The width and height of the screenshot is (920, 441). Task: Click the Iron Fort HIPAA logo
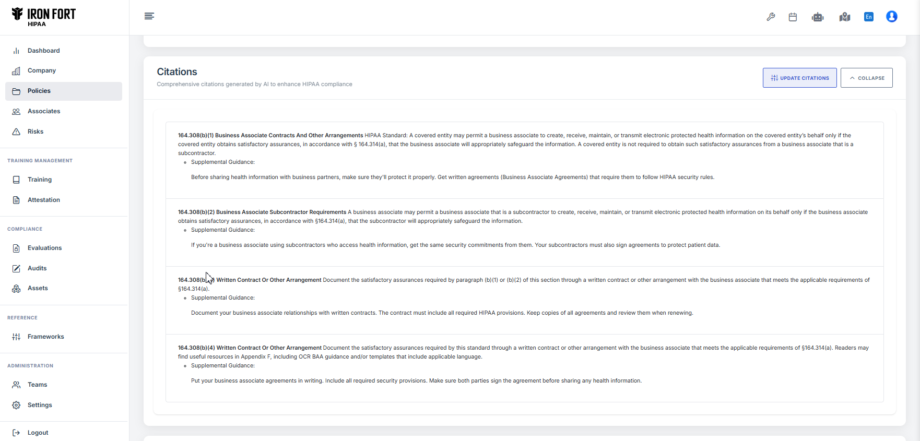click(44, 17)
